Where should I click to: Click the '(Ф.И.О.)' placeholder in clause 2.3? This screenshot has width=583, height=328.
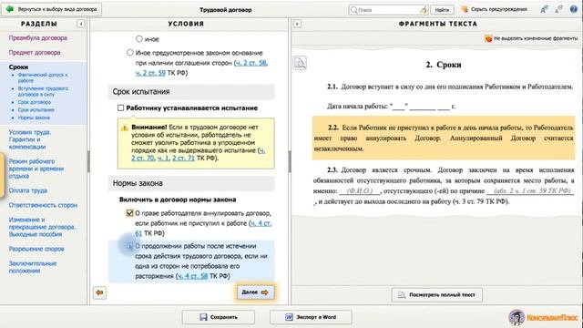click(x=360, y=191)
